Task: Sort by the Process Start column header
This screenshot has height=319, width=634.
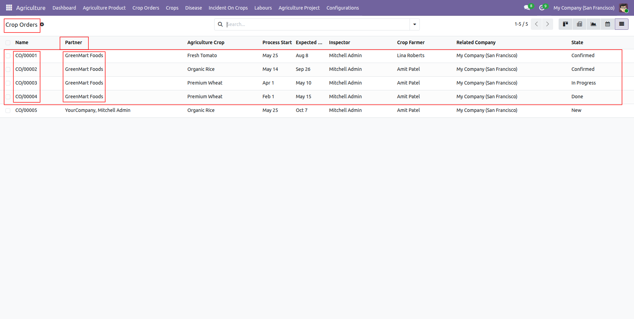Action: click(277, 42)
